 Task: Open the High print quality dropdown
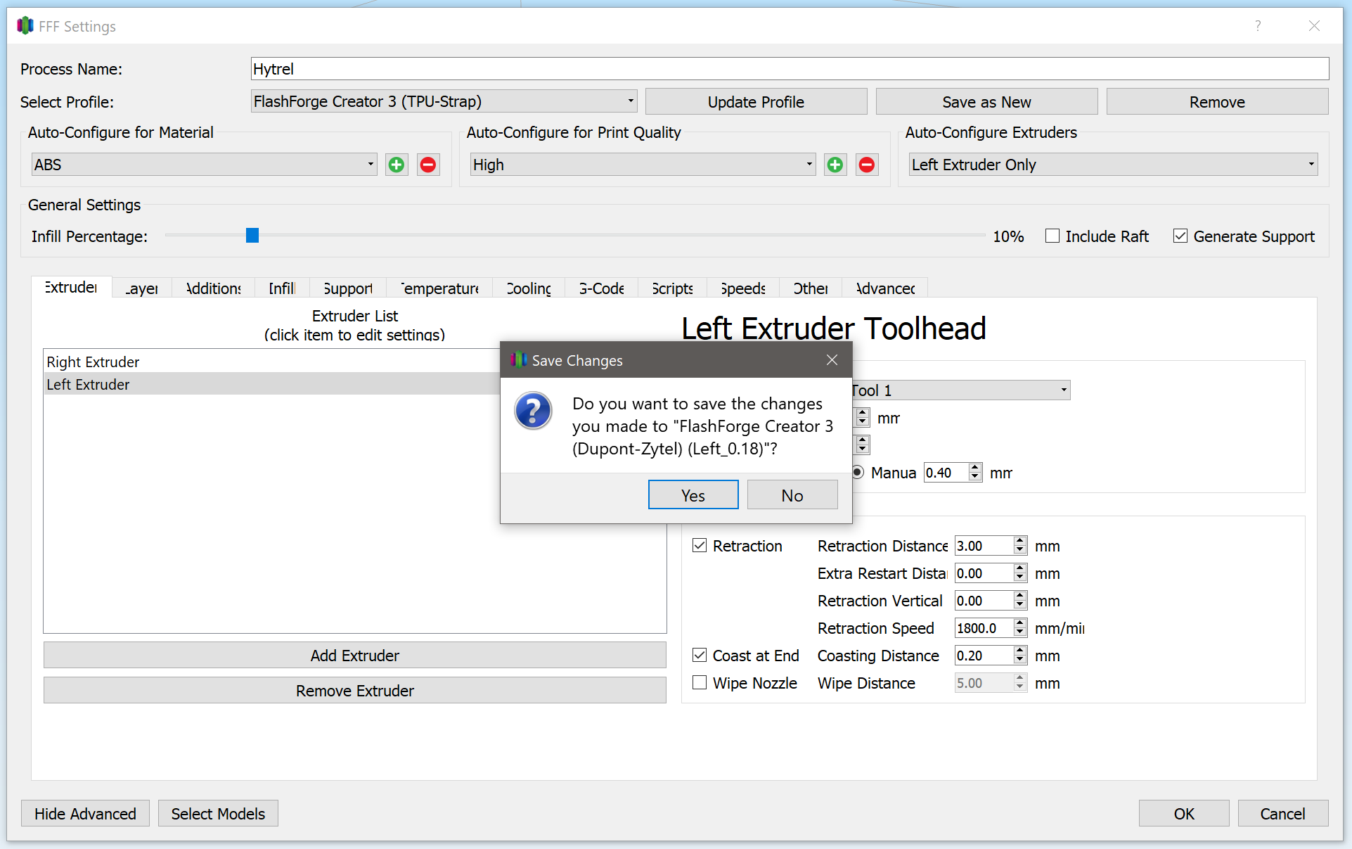[x=643, y=165]
